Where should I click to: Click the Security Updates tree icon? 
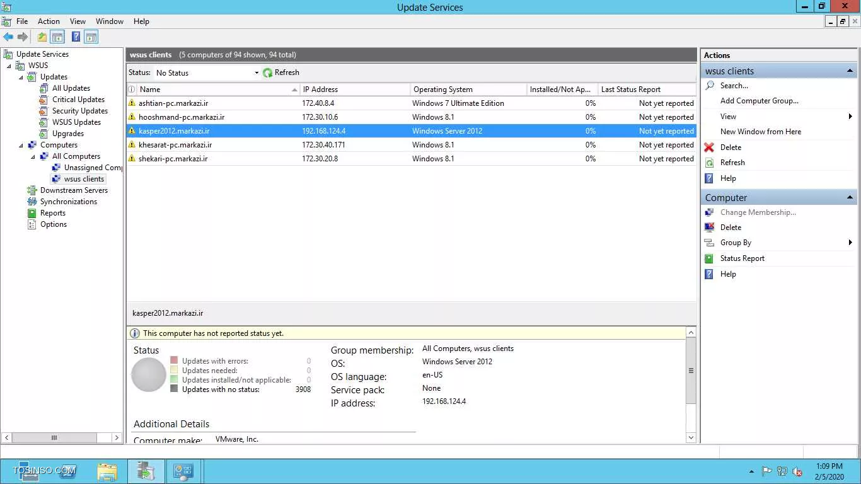pos(43,111)
